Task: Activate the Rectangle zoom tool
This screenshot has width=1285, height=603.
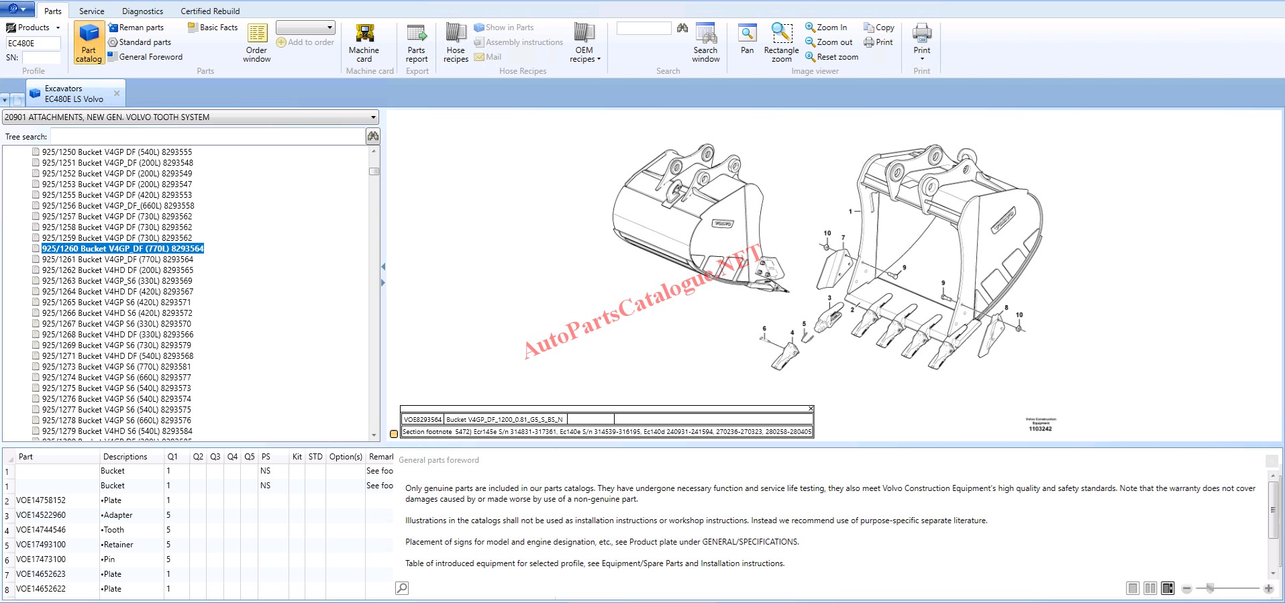Action: [x=781, y=43]
